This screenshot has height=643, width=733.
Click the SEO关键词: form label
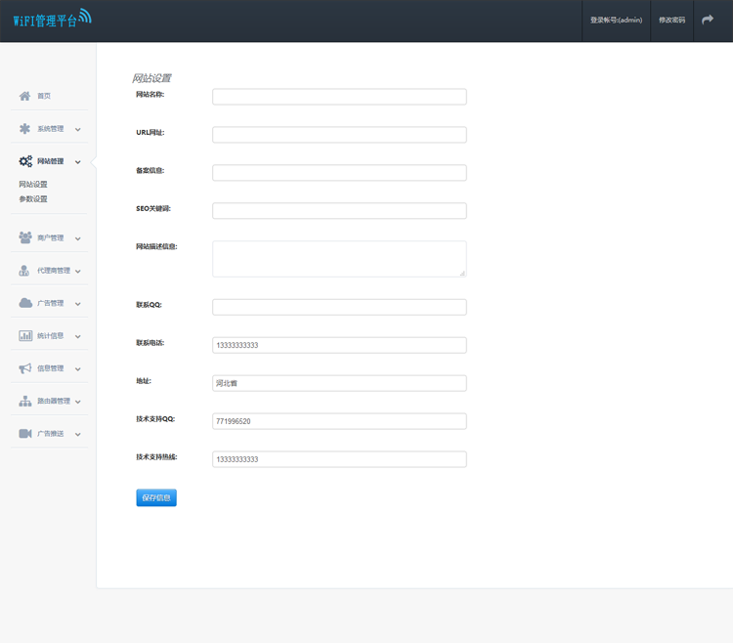[x=153, y=208]
